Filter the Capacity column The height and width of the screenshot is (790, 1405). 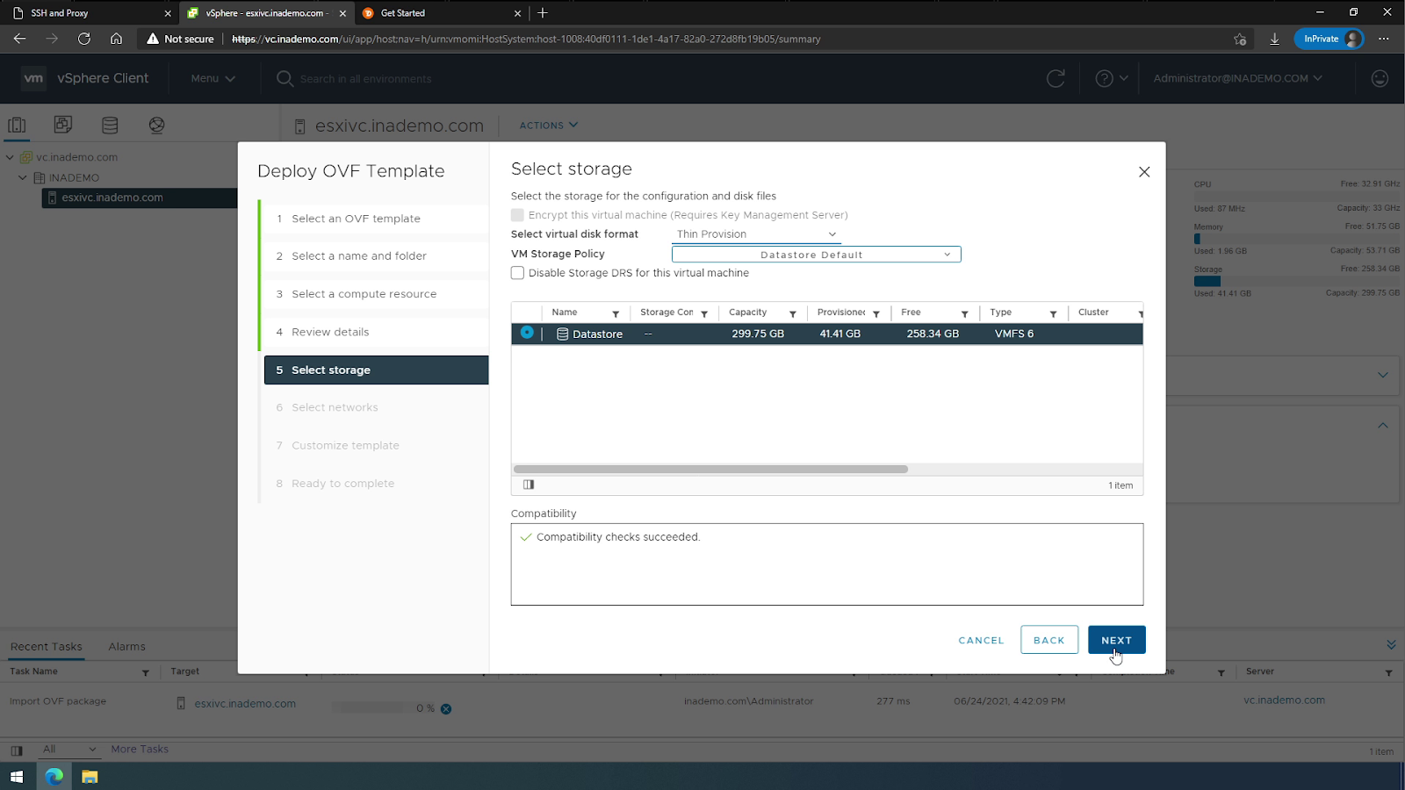point(792,313)
